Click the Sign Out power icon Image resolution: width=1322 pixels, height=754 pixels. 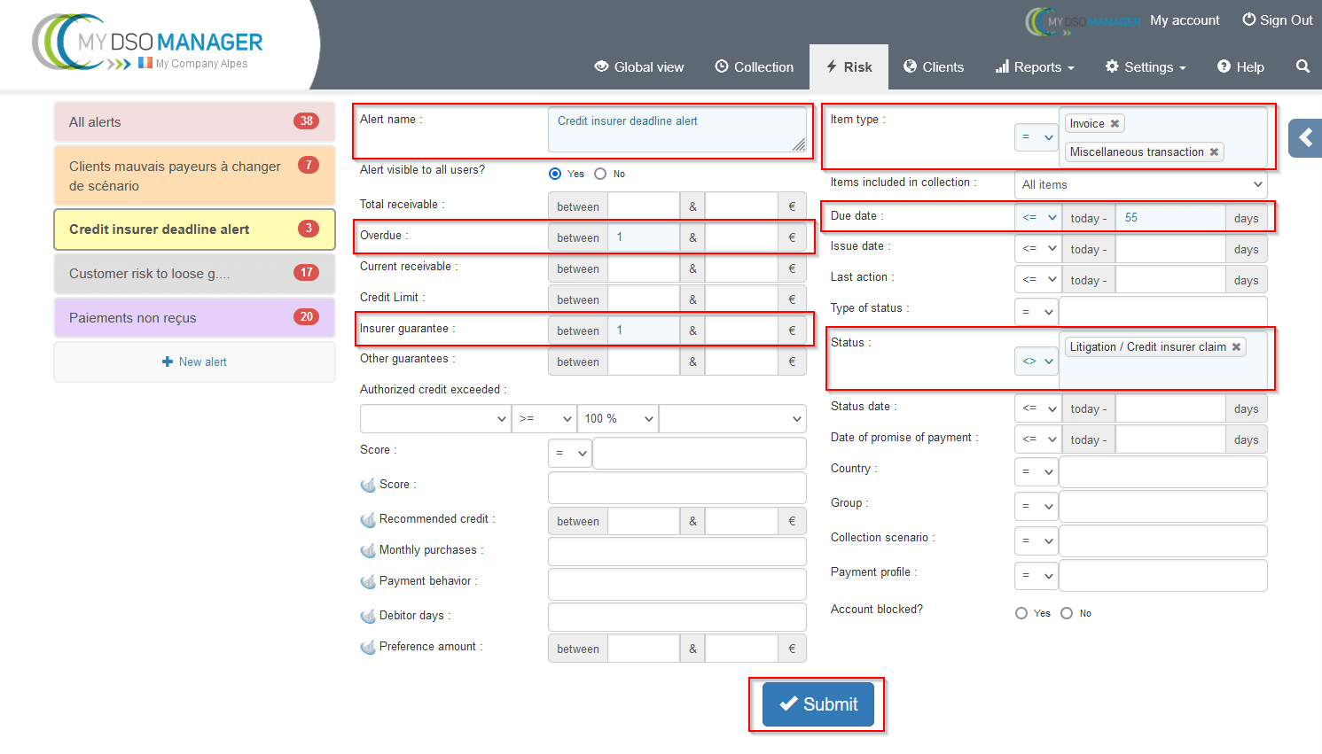click(1248, 19)
